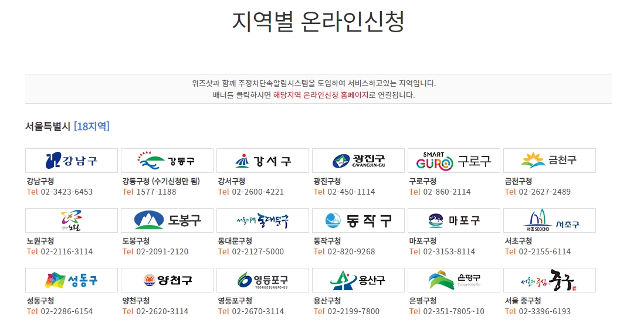The height and width of the screenshot is (330, 620).
Task: Open the 광진구 Gwangjin-gu logo banner
Action: (x=358, y=161)
